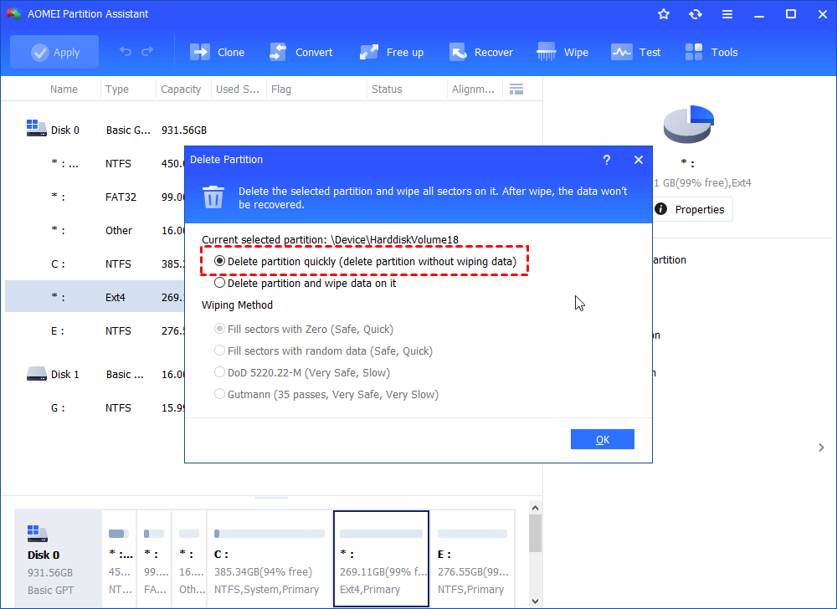Screen dimensions: 837x609
Task: Click the AOMEI app logo icon
Action: pyautogui.click(x=13, y=14)
